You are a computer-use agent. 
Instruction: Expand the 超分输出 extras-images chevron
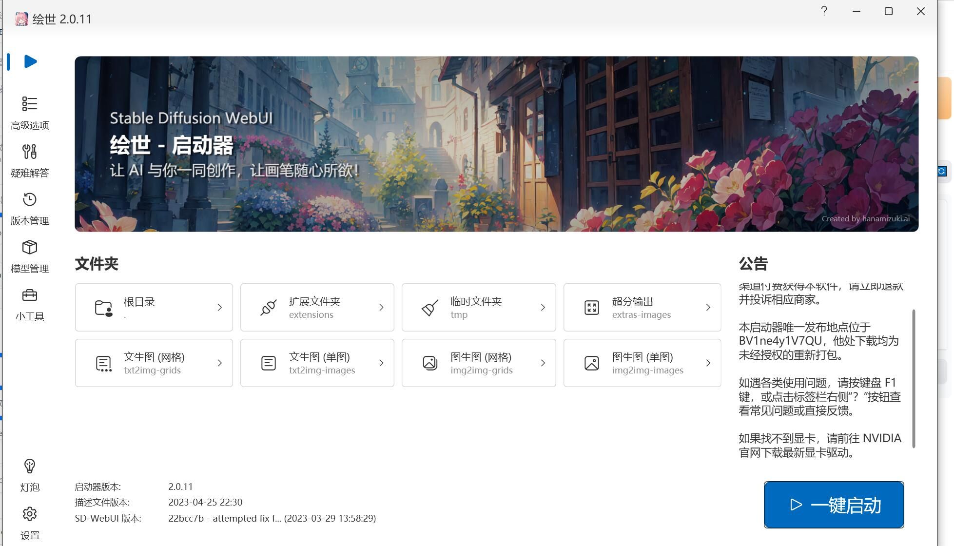point(708,308)
